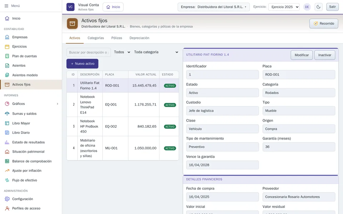Click the Ajuste por inflación trend icon

click(7, 170)
